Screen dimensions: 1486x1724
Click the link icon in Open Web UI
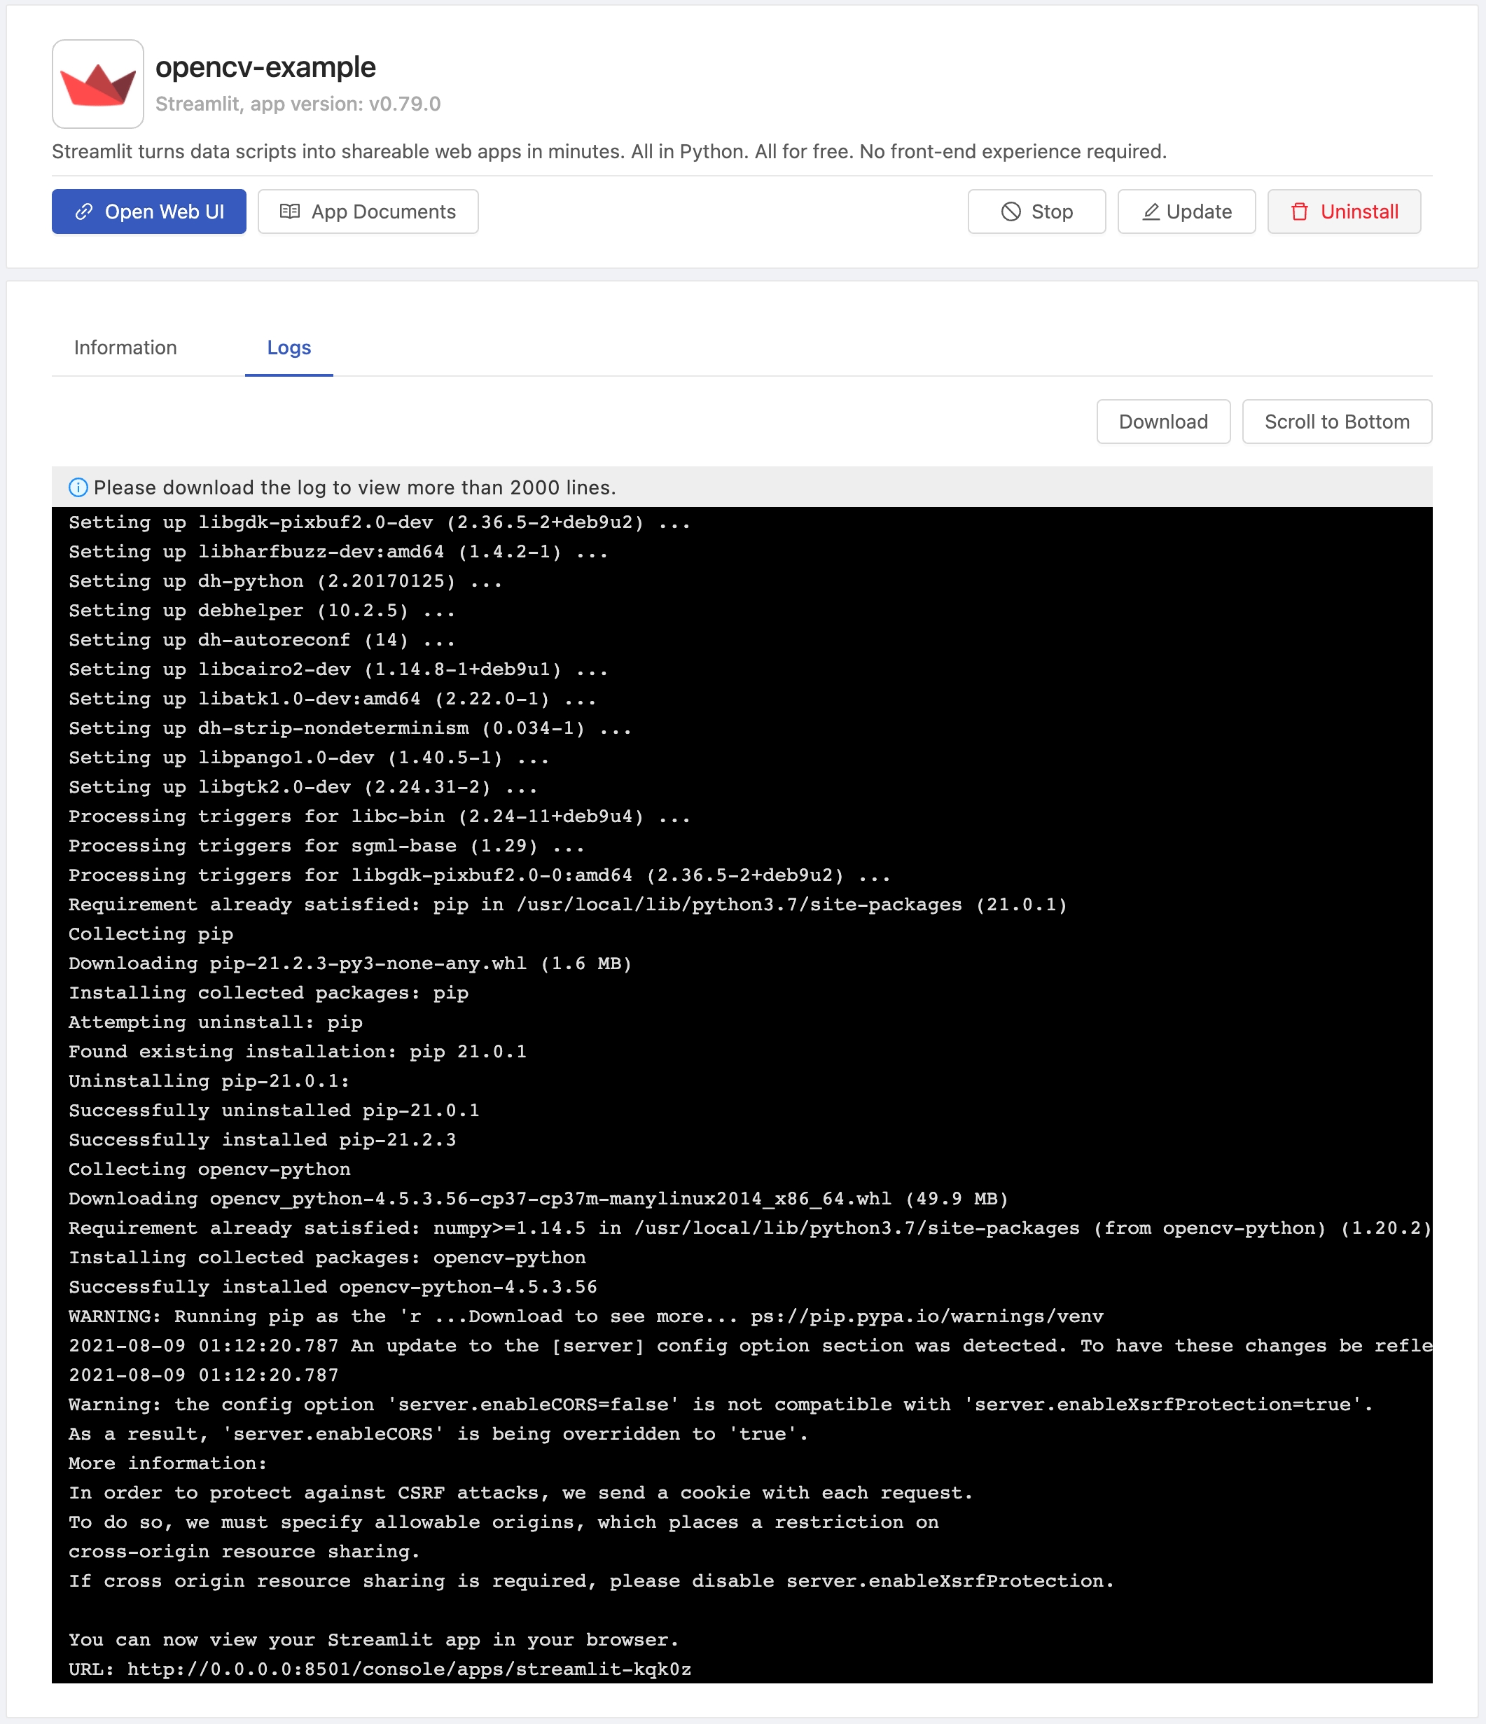tap(84, 211)
